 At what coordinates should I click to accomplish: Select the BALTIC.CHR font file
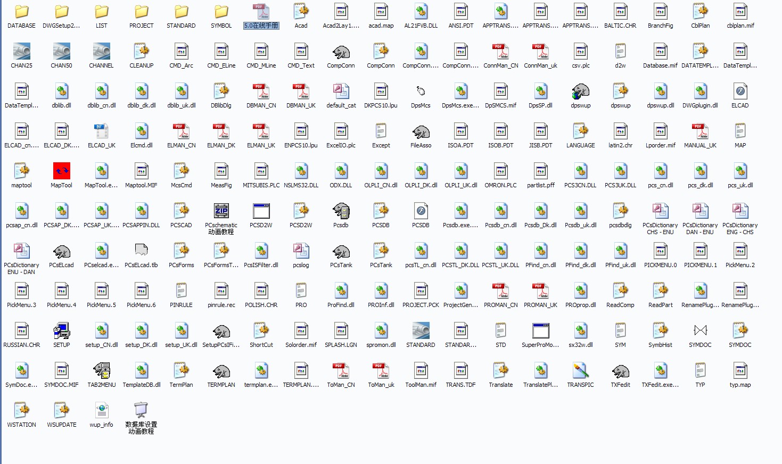[621, 11]
